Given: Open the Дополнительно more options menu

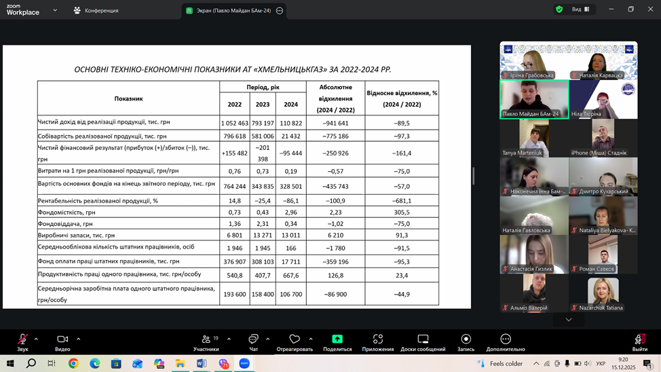Looking at the screenshot, I should [x=505, y=339].
